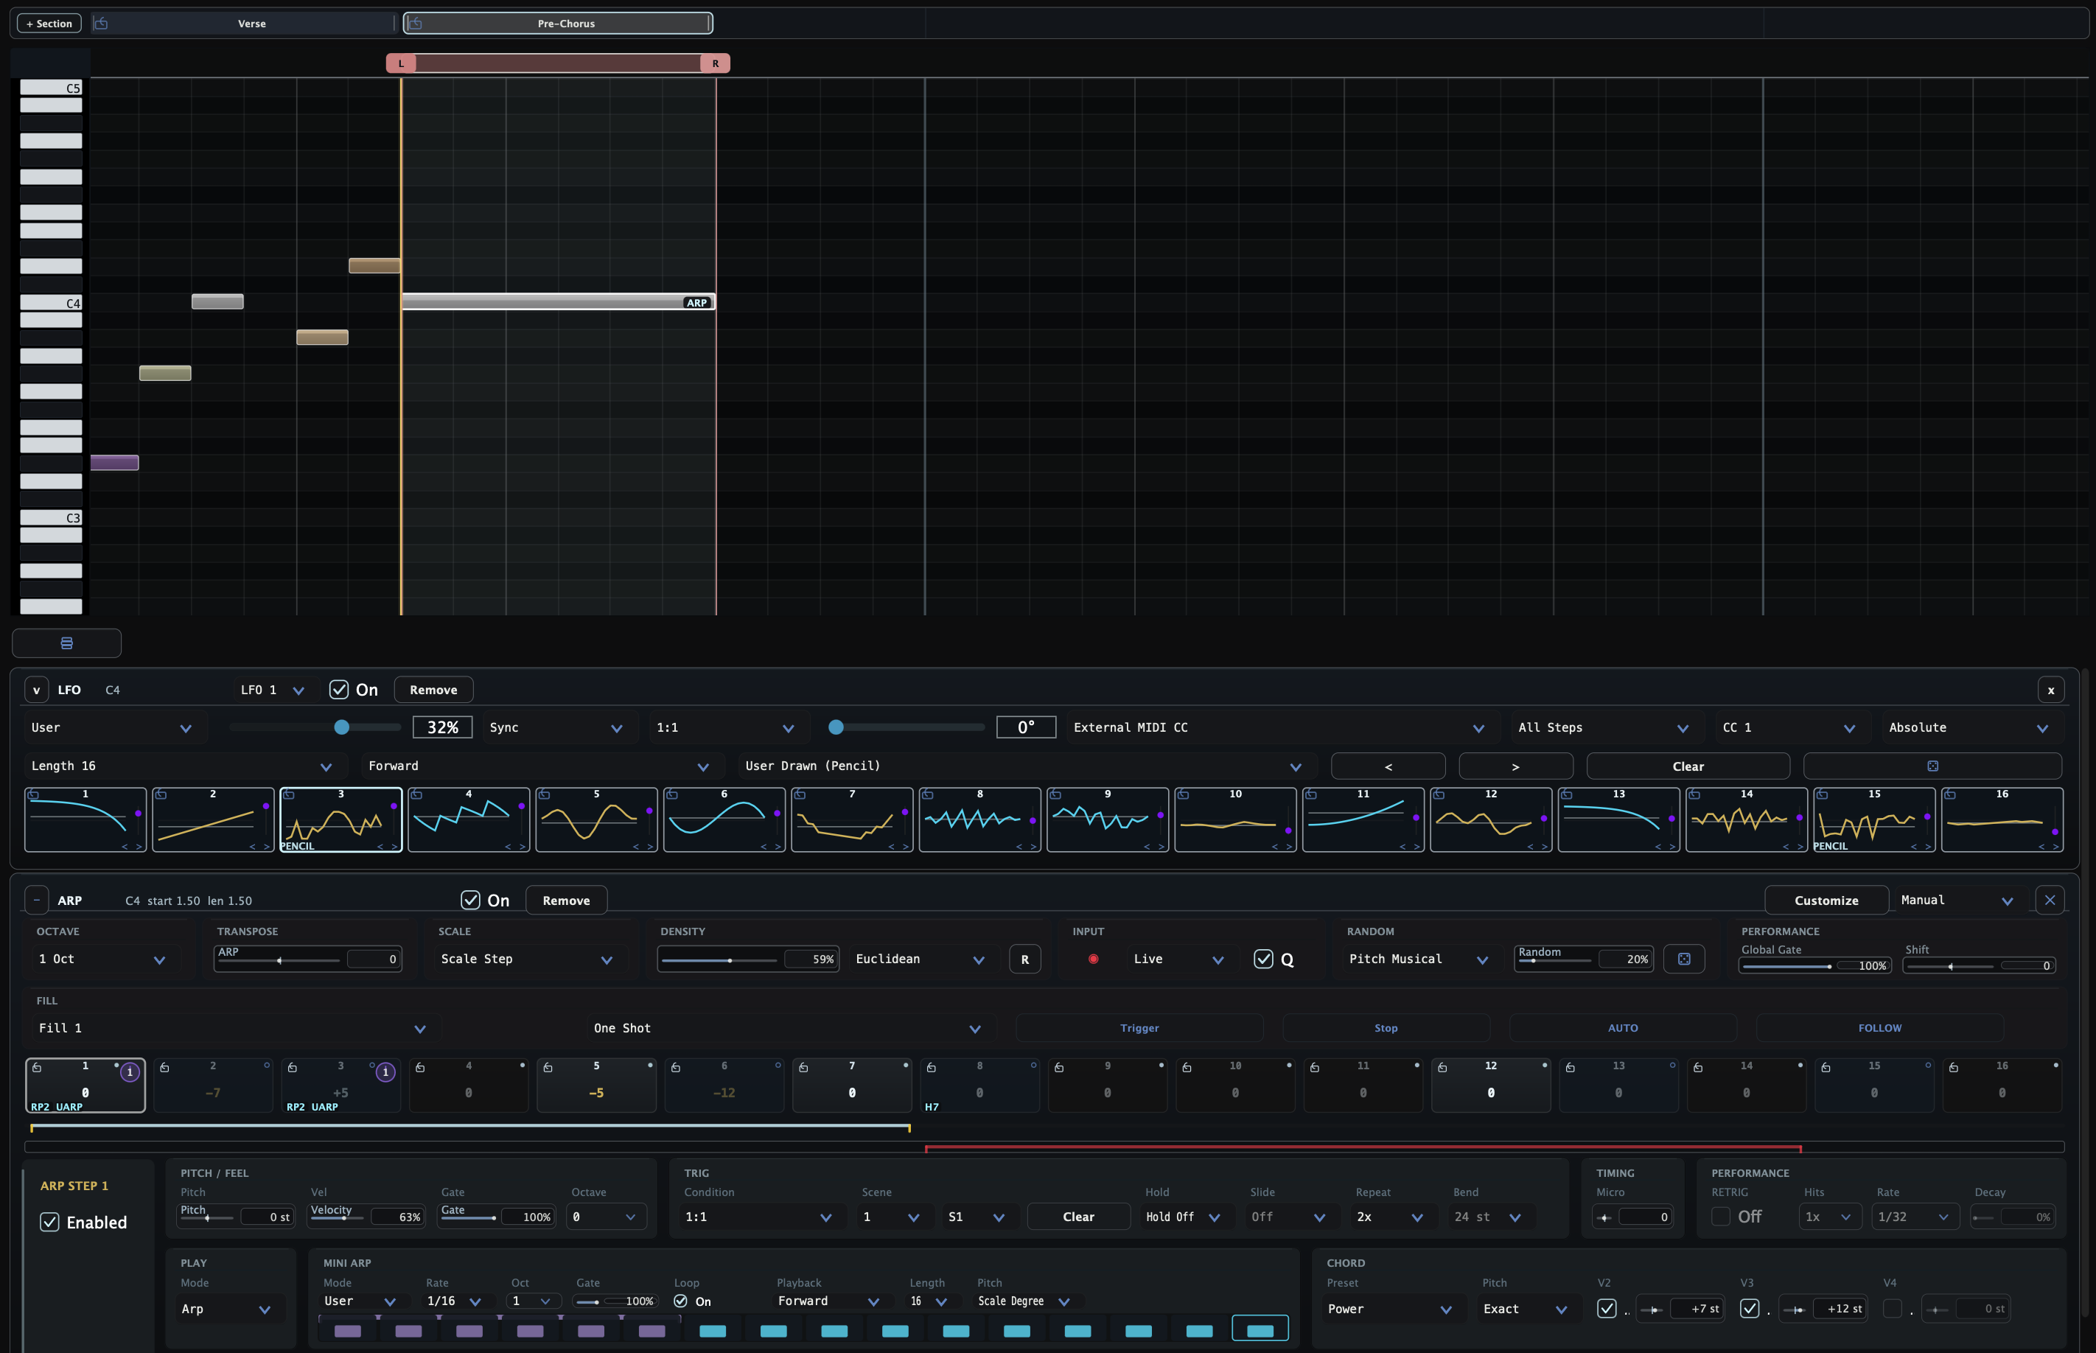Click the purple badge on ARP step 3
This screenshot has height=1353, width=2096.
(x=385, y=1071)
